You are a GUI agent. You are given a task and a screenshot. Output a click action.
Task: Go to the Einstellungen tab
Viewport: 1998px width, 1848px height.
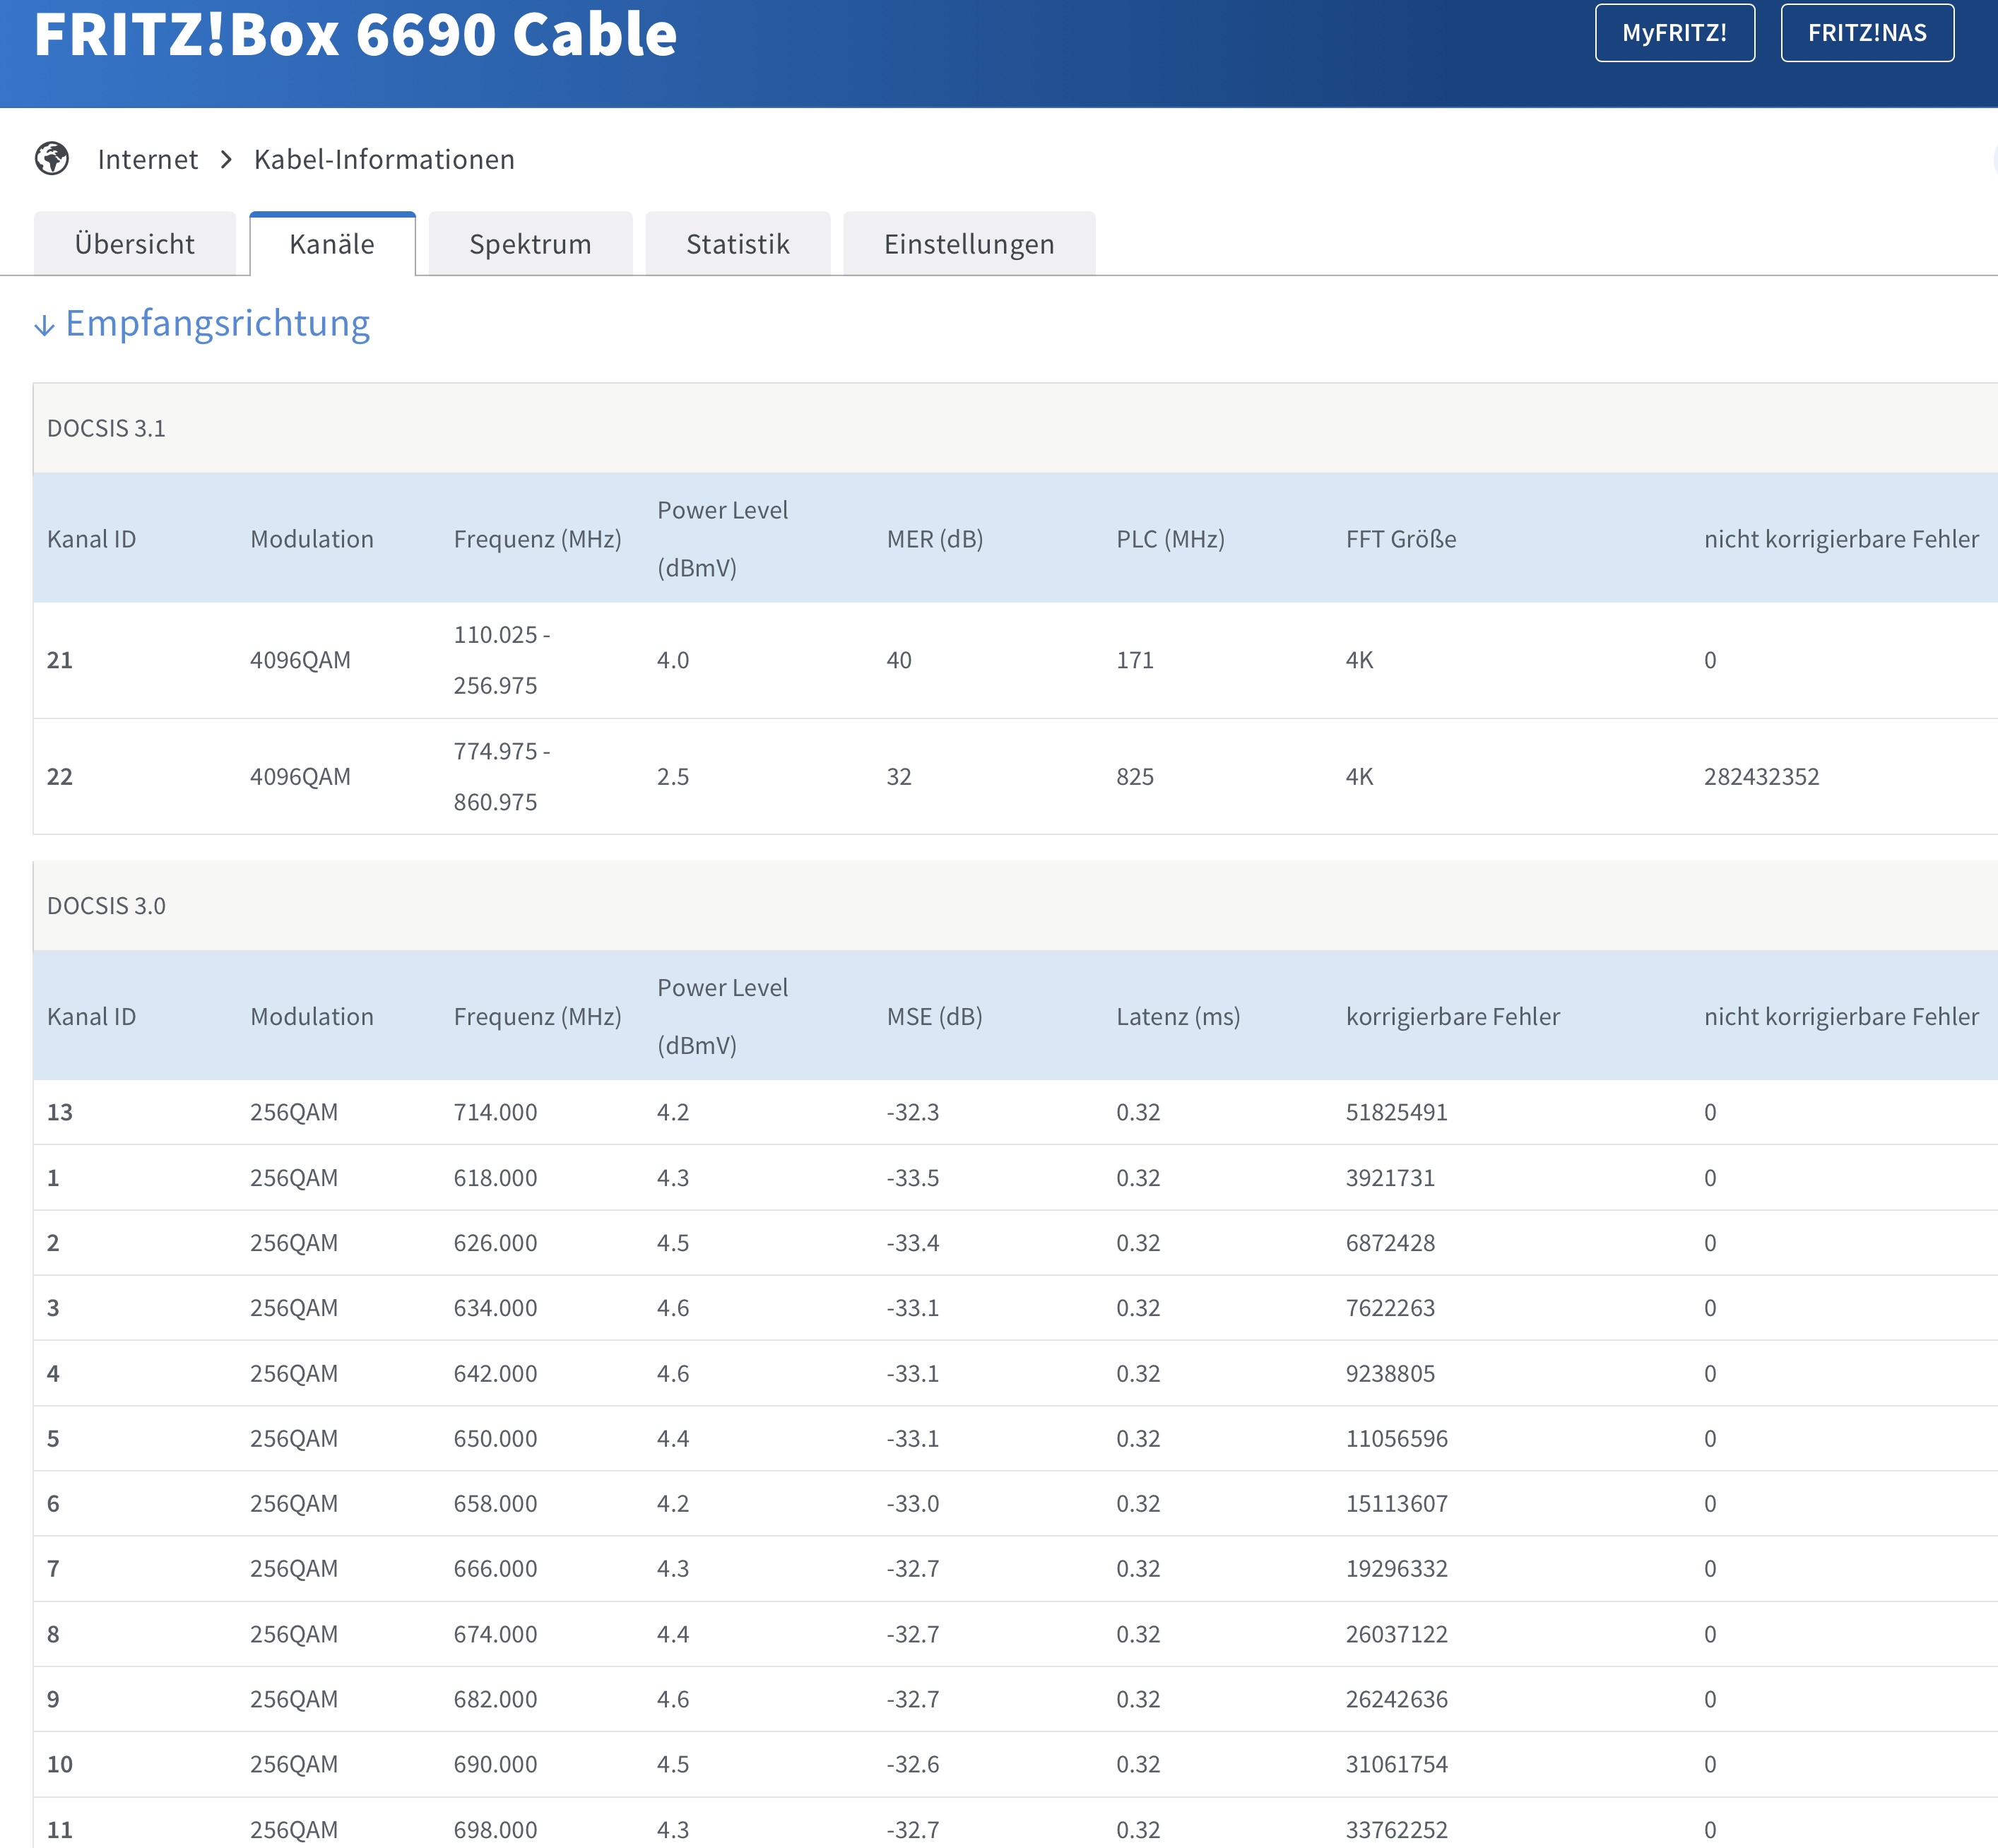pyautogui.click(x=968, y=244)
